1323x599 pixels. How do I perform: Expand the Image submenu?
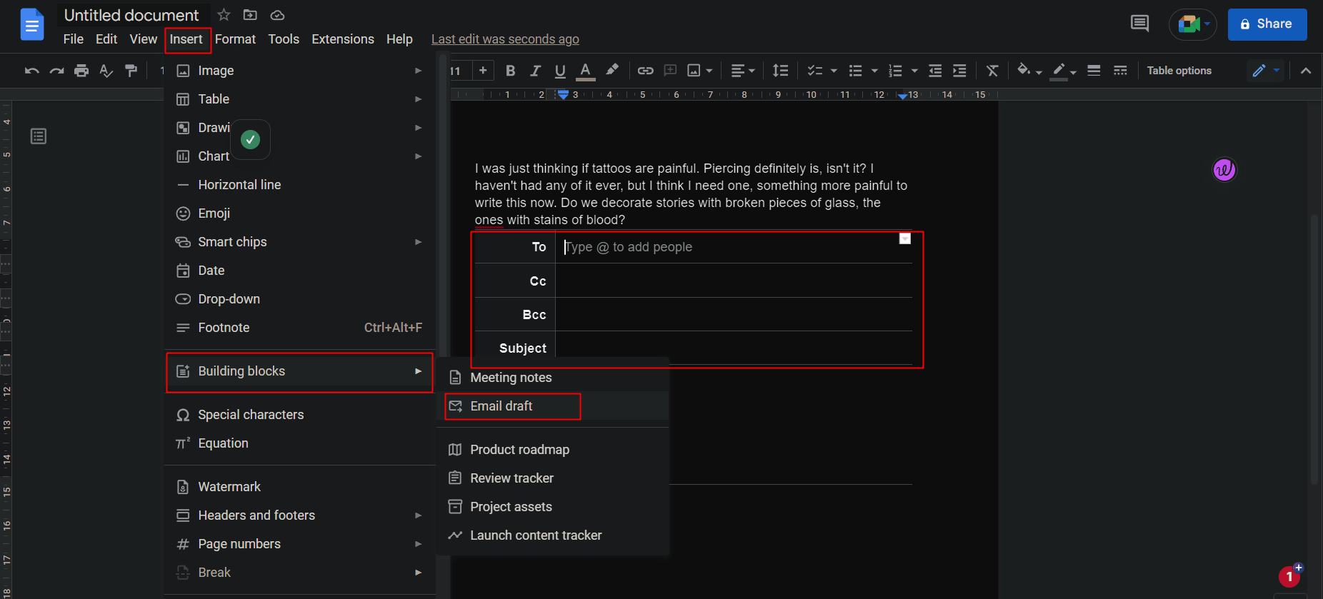(299, 71)
